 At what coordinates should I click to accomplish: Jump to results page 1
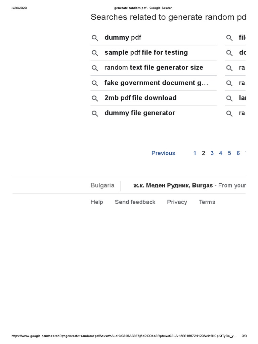point(195,153)
